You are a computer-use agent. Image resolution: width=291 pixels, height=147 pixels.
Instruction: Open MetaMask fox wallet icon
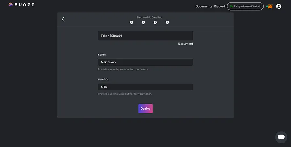tap(270, 6)
